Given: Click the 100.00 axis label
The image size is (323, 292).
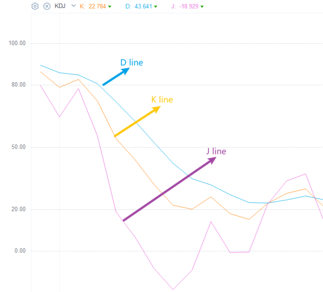Looking at the screenshot, I should click(17, 43).
